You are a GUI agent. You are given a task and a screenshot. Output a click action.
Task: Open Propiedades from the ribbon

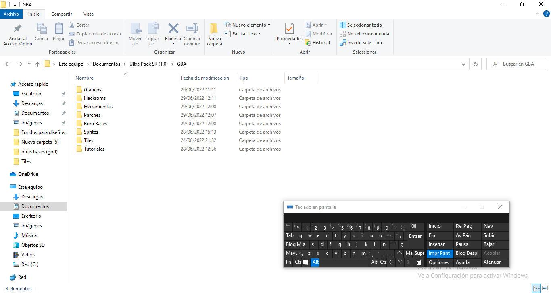[289, 29]
